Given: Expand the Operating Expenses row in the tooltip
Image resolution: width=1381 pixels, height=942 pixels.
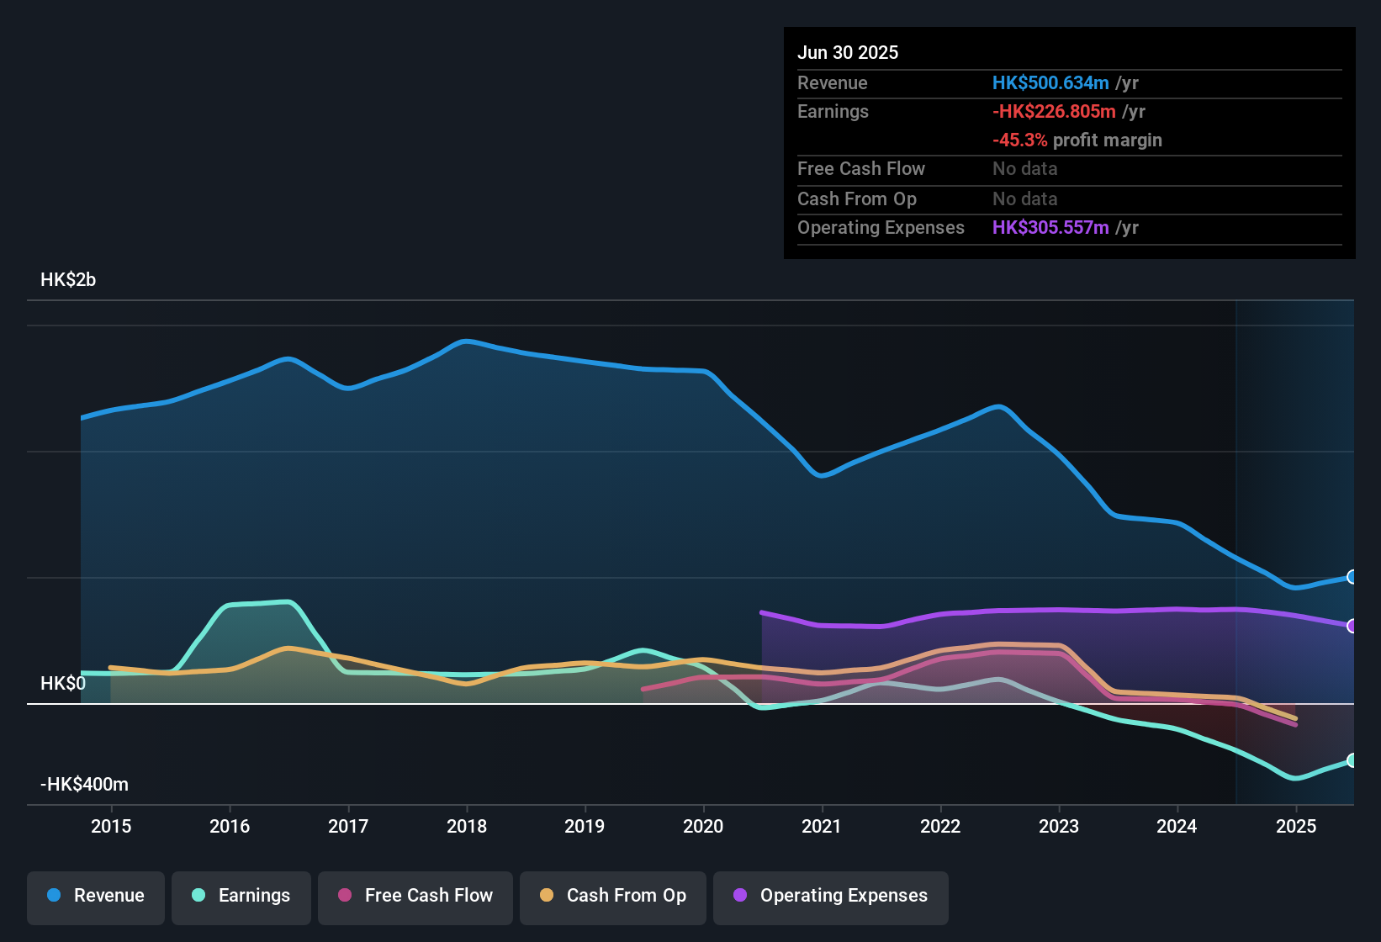Looking at the screenshot, I should point(881,227).
